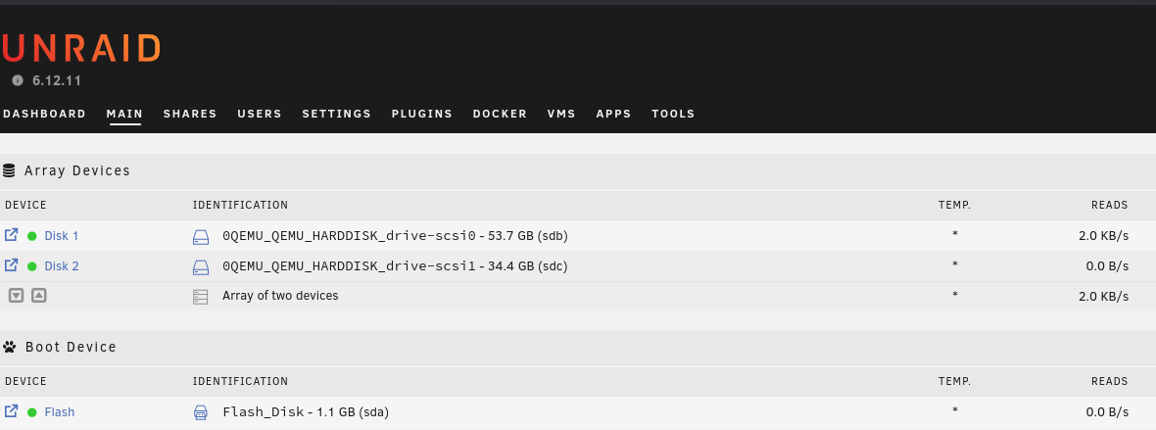Screen dimensions: 1156x430
Task: Click the green status dot of Flash
Action: pos(31,412)
